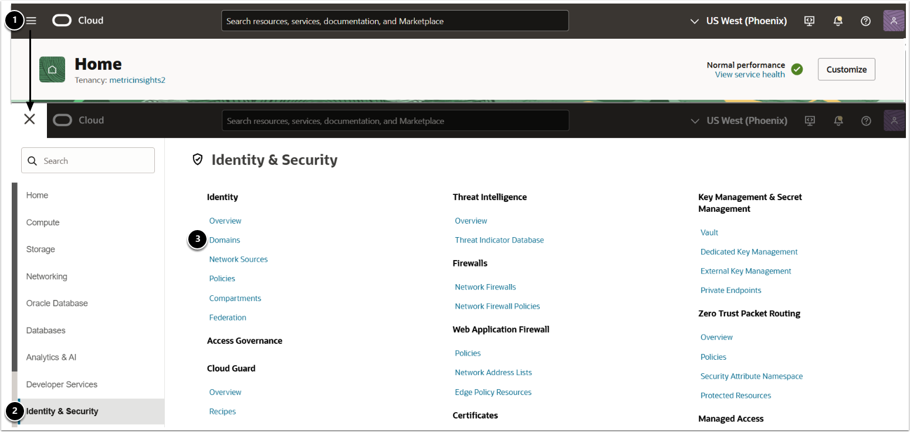This screenshot has height=432, width=910.
Task: Open the Network Firewall Policies link
Action: tap(498, 306)
